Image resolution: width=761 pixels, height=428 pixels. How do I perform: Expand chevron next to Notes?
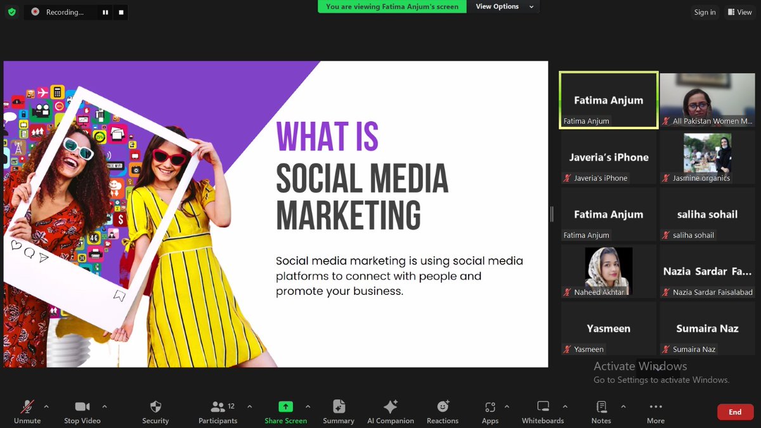pos(623,406)
